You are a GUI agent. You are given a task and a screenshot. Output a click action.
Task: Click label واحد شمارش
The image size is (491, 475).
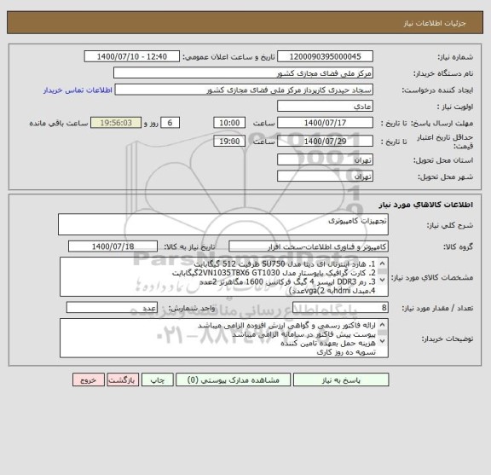[x=192, y=309]
